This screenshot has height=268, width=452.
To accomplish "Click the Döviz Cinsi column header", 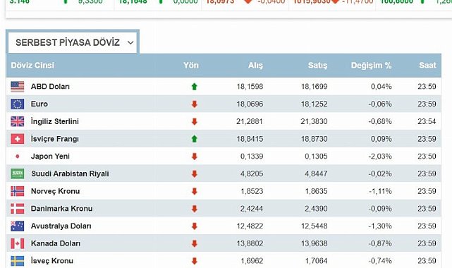I will pos(32,65).
